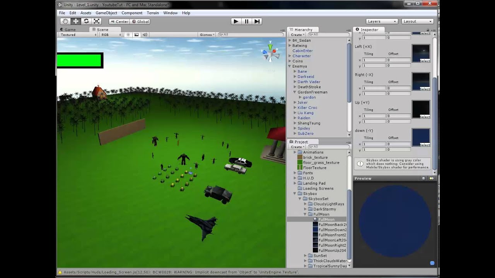Select texture for Right (-X)
495x278 pixels.
(x=425, y=89)
